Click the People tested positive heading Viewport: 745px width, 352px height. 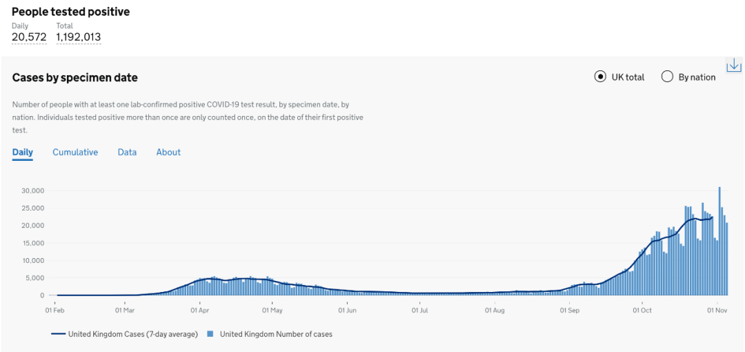71,12
